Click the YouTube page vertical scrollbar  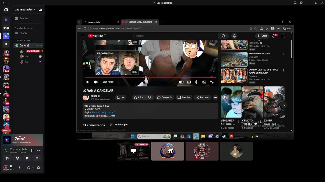pos(291,49)
